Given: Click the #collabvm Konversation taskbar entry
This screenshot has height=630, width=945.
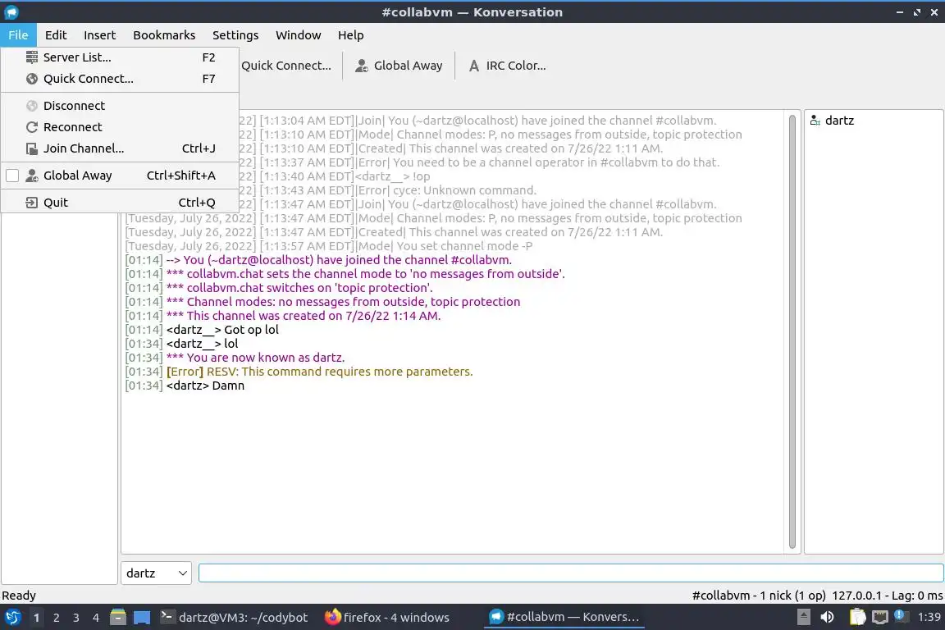Looking at the screenshot, I should click(x=564, y=618).
